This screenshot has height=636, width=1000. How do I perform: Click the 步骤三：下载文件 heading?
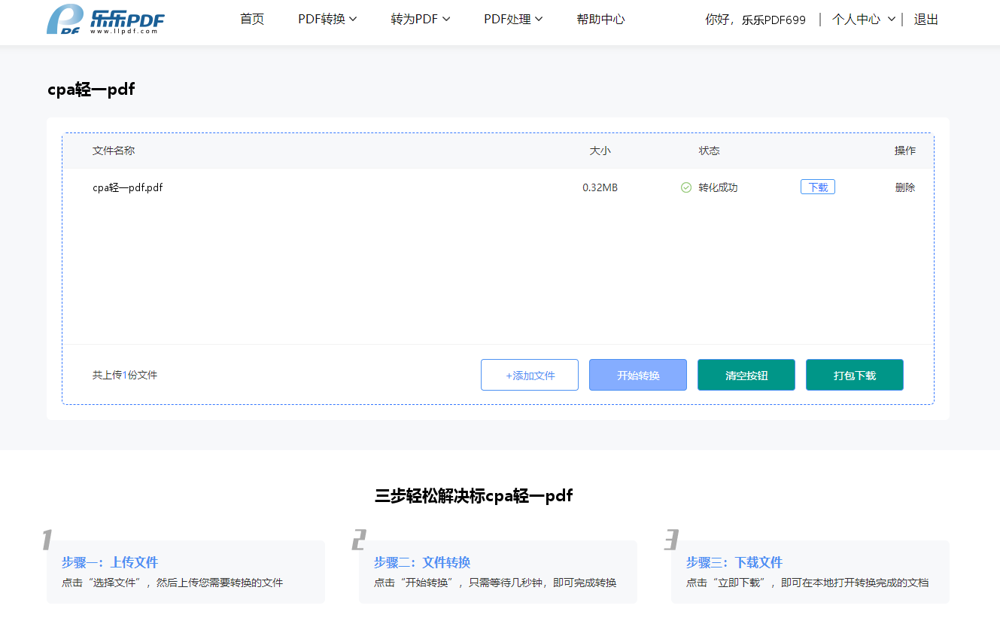tap(734, 562)
